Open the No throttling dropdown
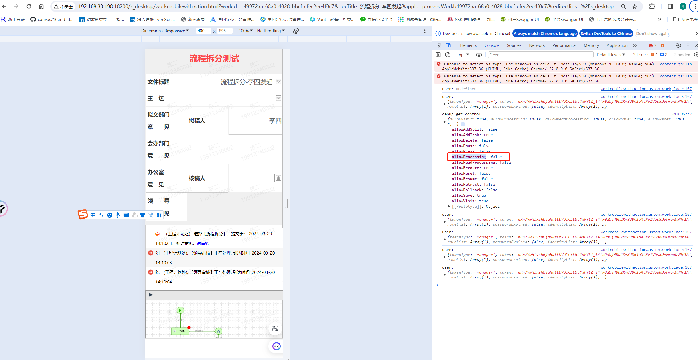This screenshot has width=698, height=360. click(x=270, y=31)
